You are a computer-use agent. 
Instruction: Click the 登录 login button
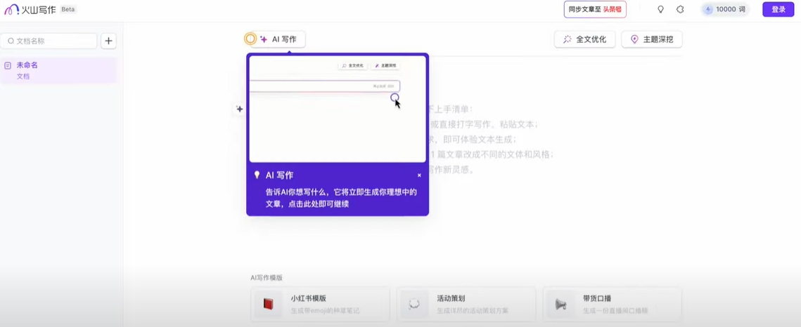[x=778, y=9]
